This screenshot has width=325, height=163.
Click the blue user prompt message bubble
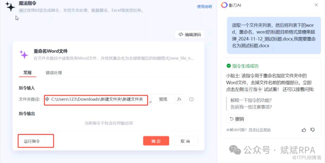point(274,35)
